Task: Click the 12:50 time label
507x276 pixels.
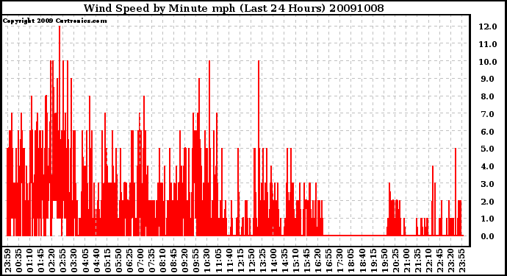Action: coord(251,261)
